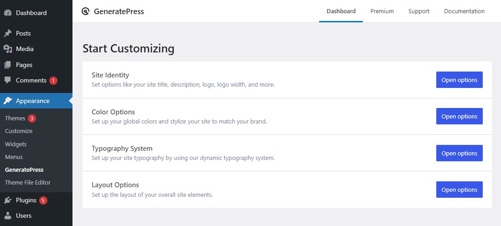Switch to the Documentation tab
The height and width of the screenshot is (226, 501).
(464, 11)
